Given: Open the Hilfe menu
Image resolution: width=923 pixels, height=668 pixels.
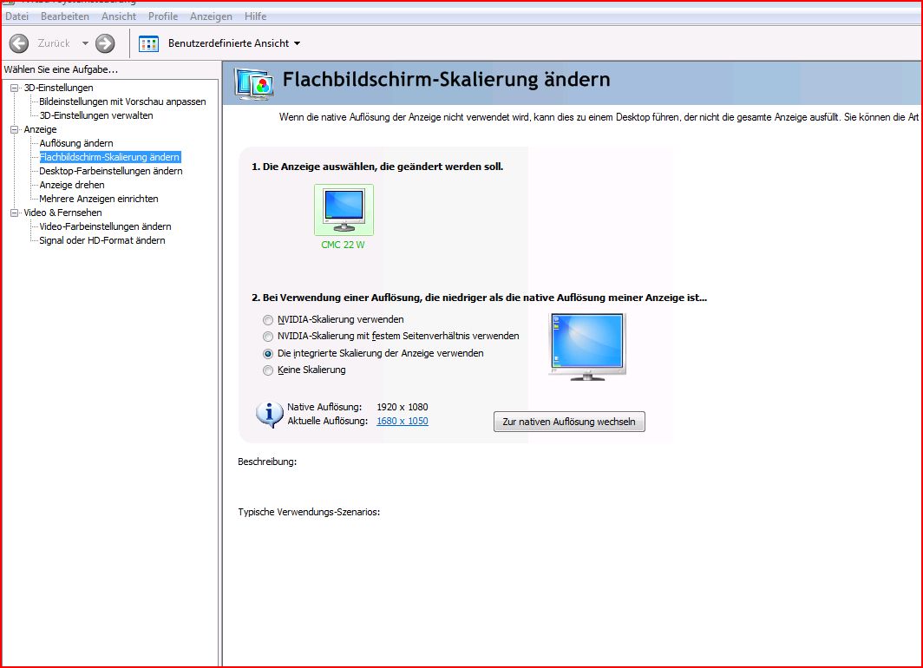Looking at the screenshot, I should click(255, 16).
